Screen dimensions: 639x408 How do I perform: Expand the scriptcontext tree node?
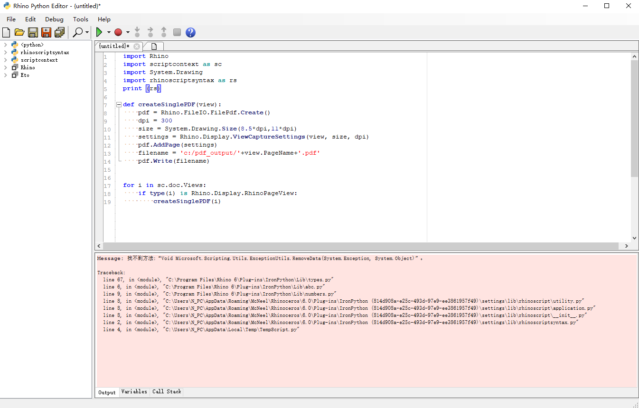pyautogui.click(x=5, y=60)
